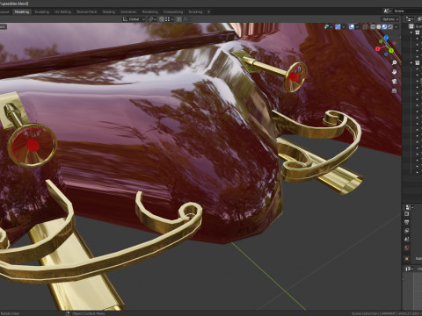Open the View Layer properties tab

click(x=407, y=231)
